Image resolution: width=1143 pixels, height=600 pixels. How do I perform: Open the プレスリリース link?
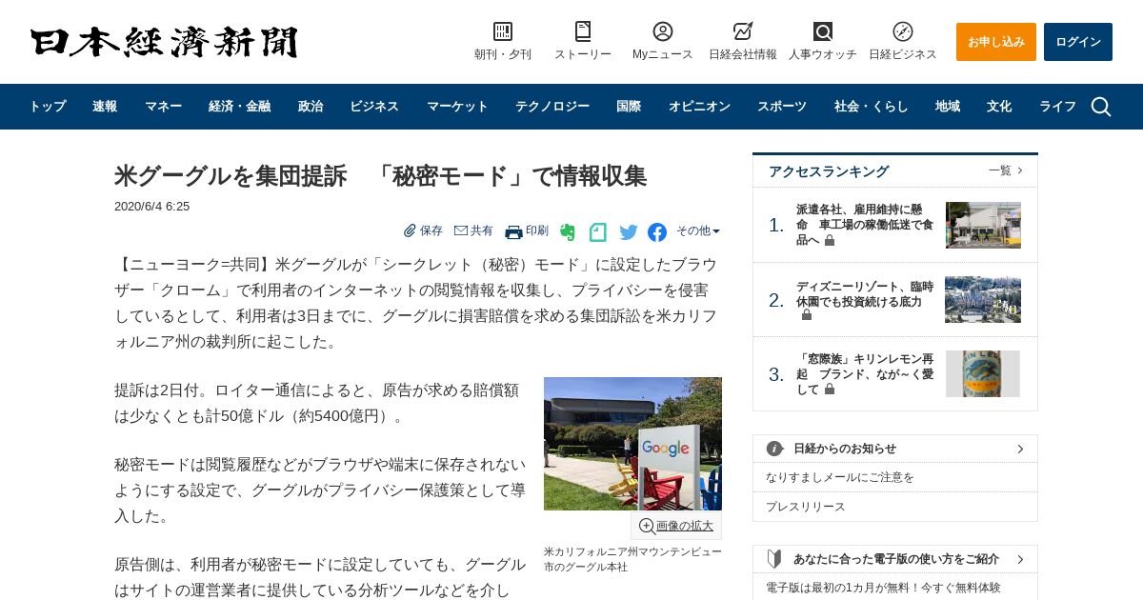tap(806, 507)
